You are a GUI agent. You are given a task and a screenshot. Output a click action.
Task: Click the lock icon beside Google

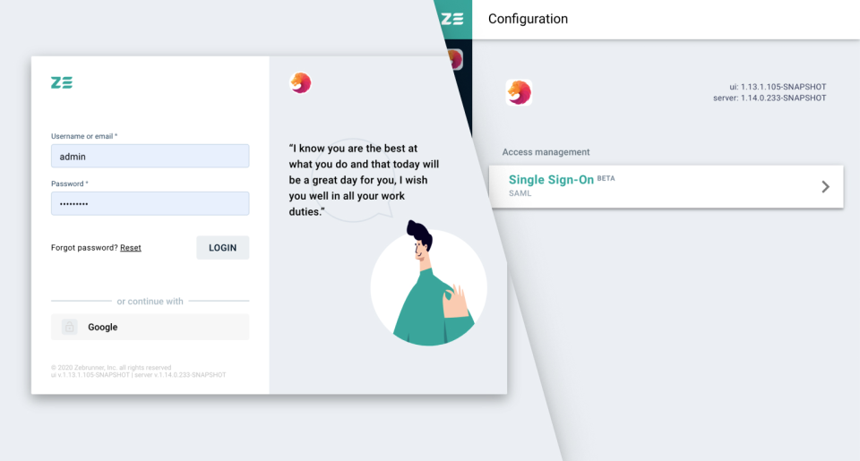click(69, 328)
